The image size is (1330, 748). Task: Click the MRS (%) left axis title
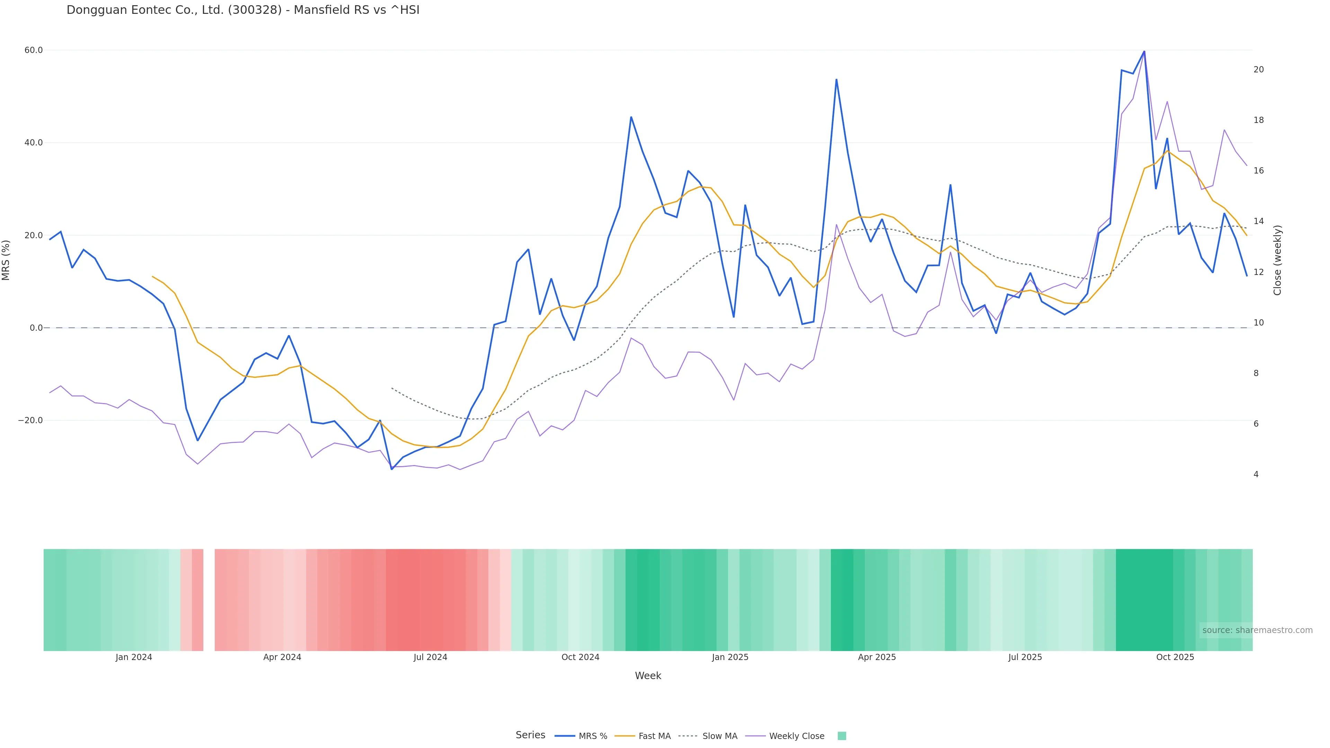pos(6,260)
